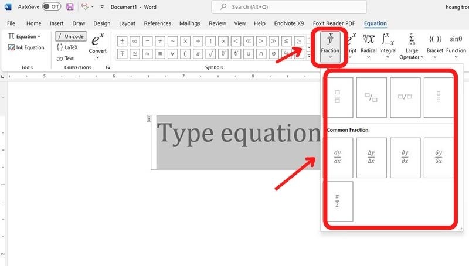The image size is (469, 266).
Task: Open the Large Operator dropdown
Action: [x=412, y=46]
